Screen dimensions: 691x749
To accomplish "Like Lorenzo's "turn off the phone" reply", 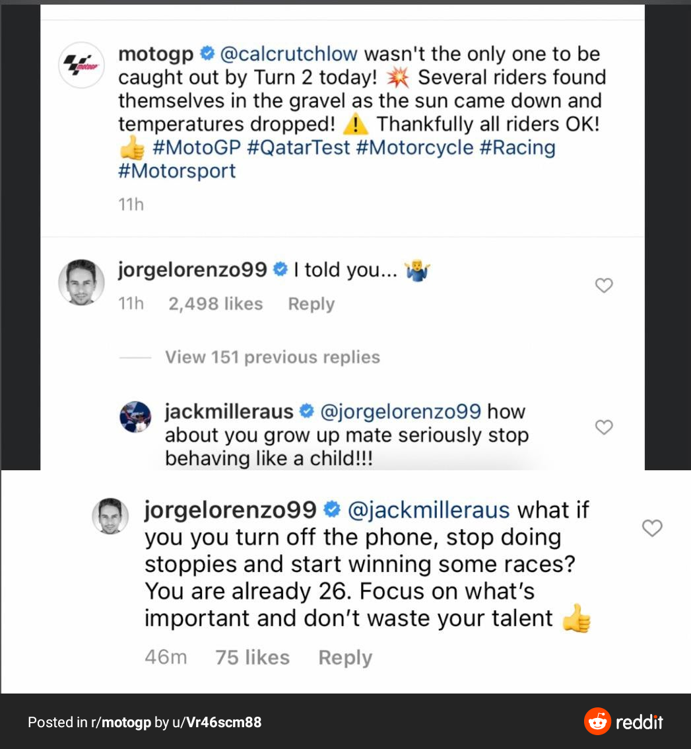I will (x=652, y=528).
